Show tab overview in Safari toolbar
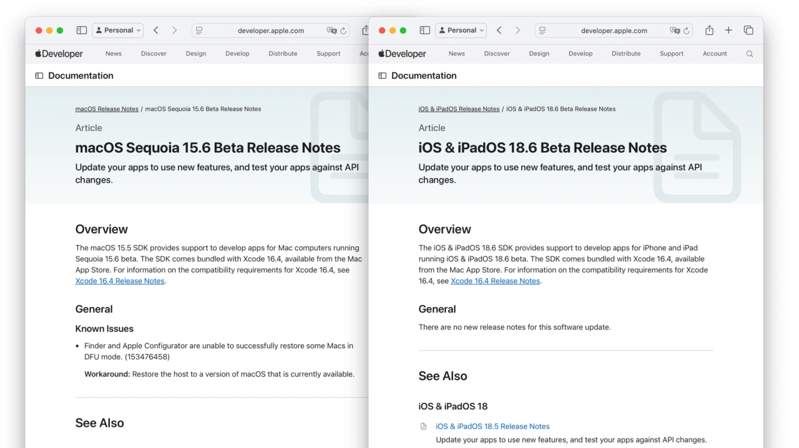 [748, 30]
